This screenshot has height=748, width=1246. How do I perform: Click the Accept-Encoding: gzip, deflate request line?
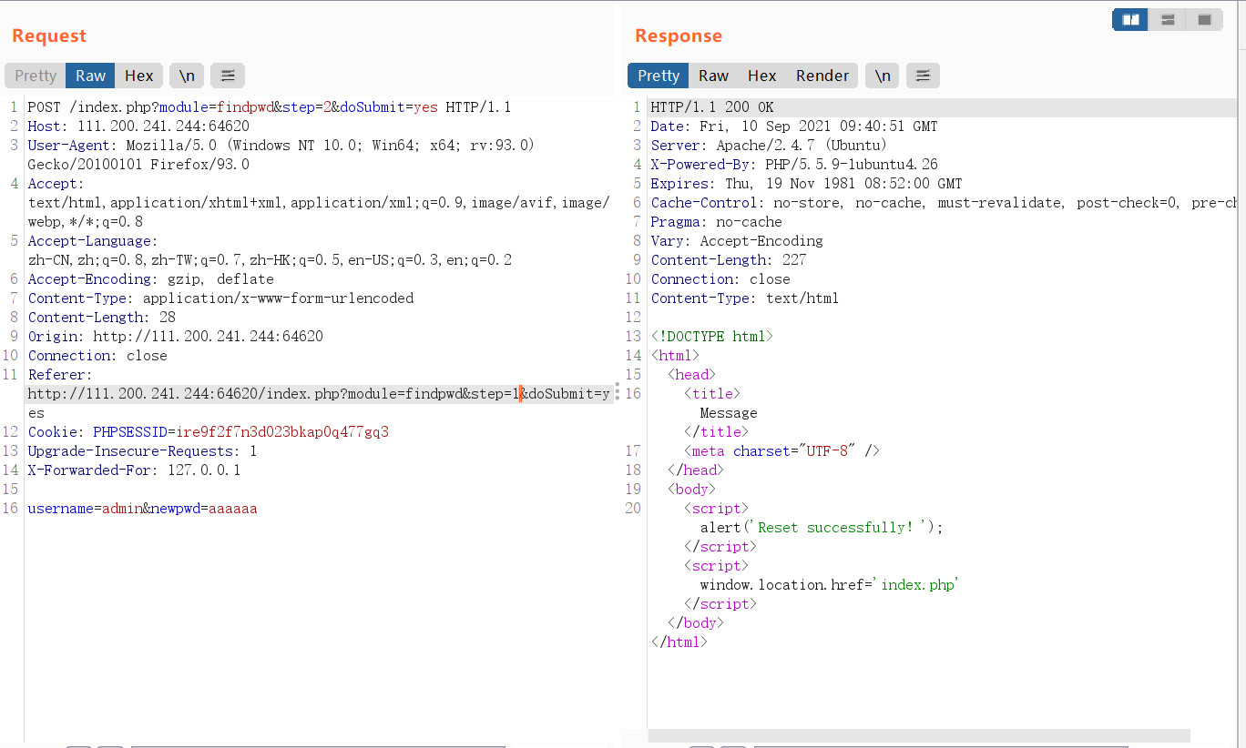click(150, 279)
